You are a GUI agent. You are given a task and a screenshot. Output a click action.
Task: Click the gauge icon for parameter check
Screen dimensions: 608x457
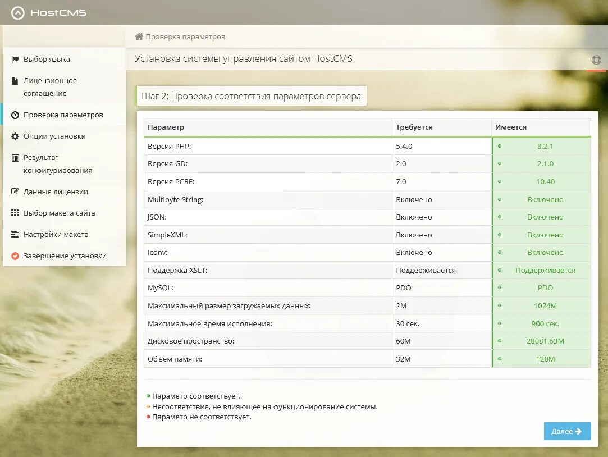[15, 115]
